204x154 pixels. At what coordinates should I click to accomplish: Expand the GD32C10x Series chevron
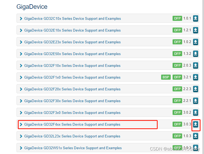[21, 18]
